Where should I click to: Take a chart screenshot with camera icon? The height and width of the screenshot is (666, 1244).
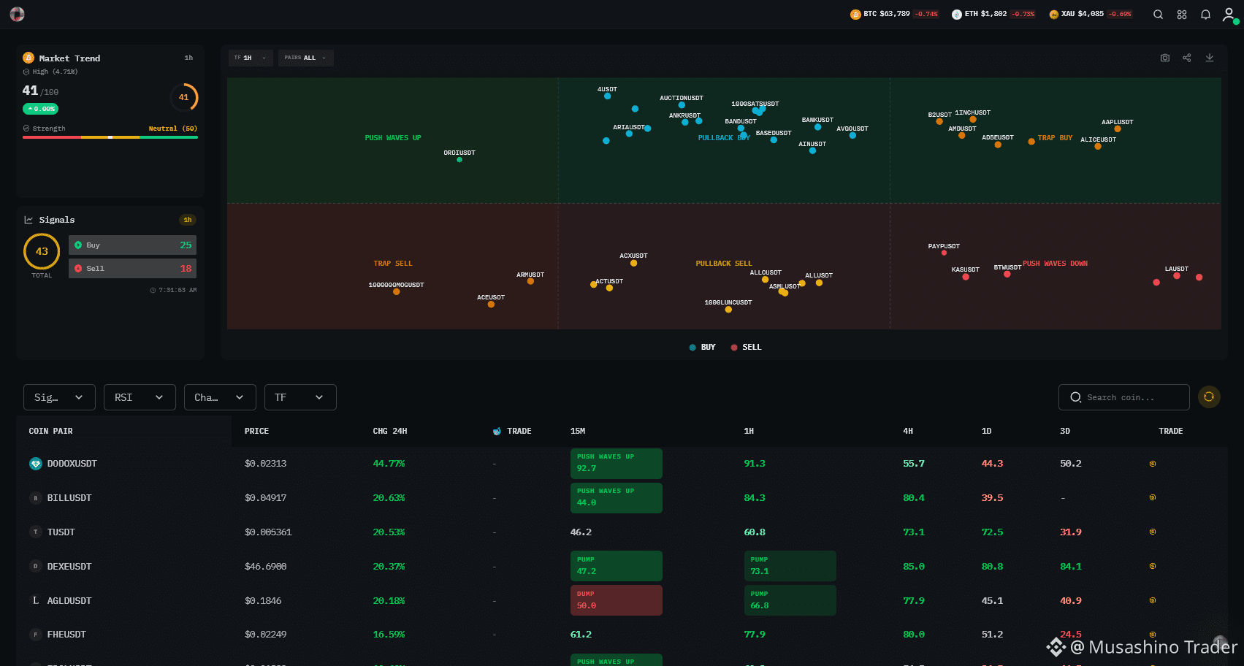pyautogui.click(x=1165, y=58)
